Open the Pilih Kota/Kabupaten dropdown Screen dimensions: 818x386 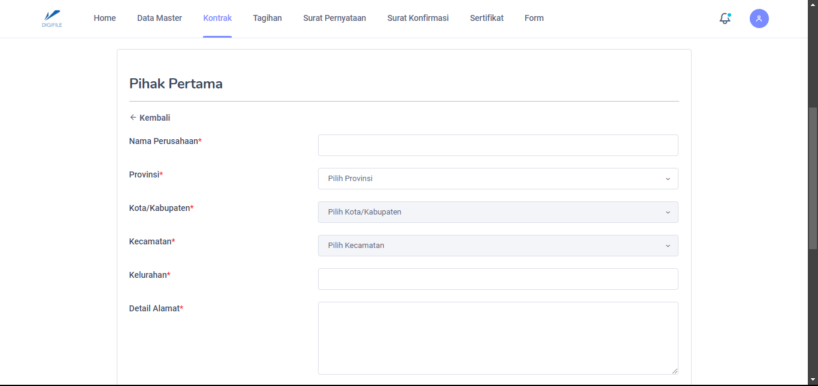pos(497,212)
